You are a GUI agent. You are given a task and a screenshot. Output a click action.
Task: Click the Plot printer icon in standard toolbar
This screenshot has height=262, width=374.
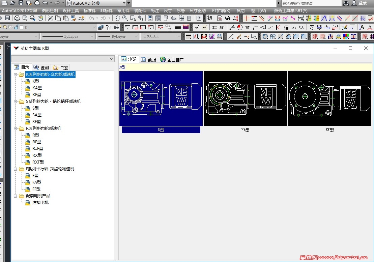tap(17, 18)
